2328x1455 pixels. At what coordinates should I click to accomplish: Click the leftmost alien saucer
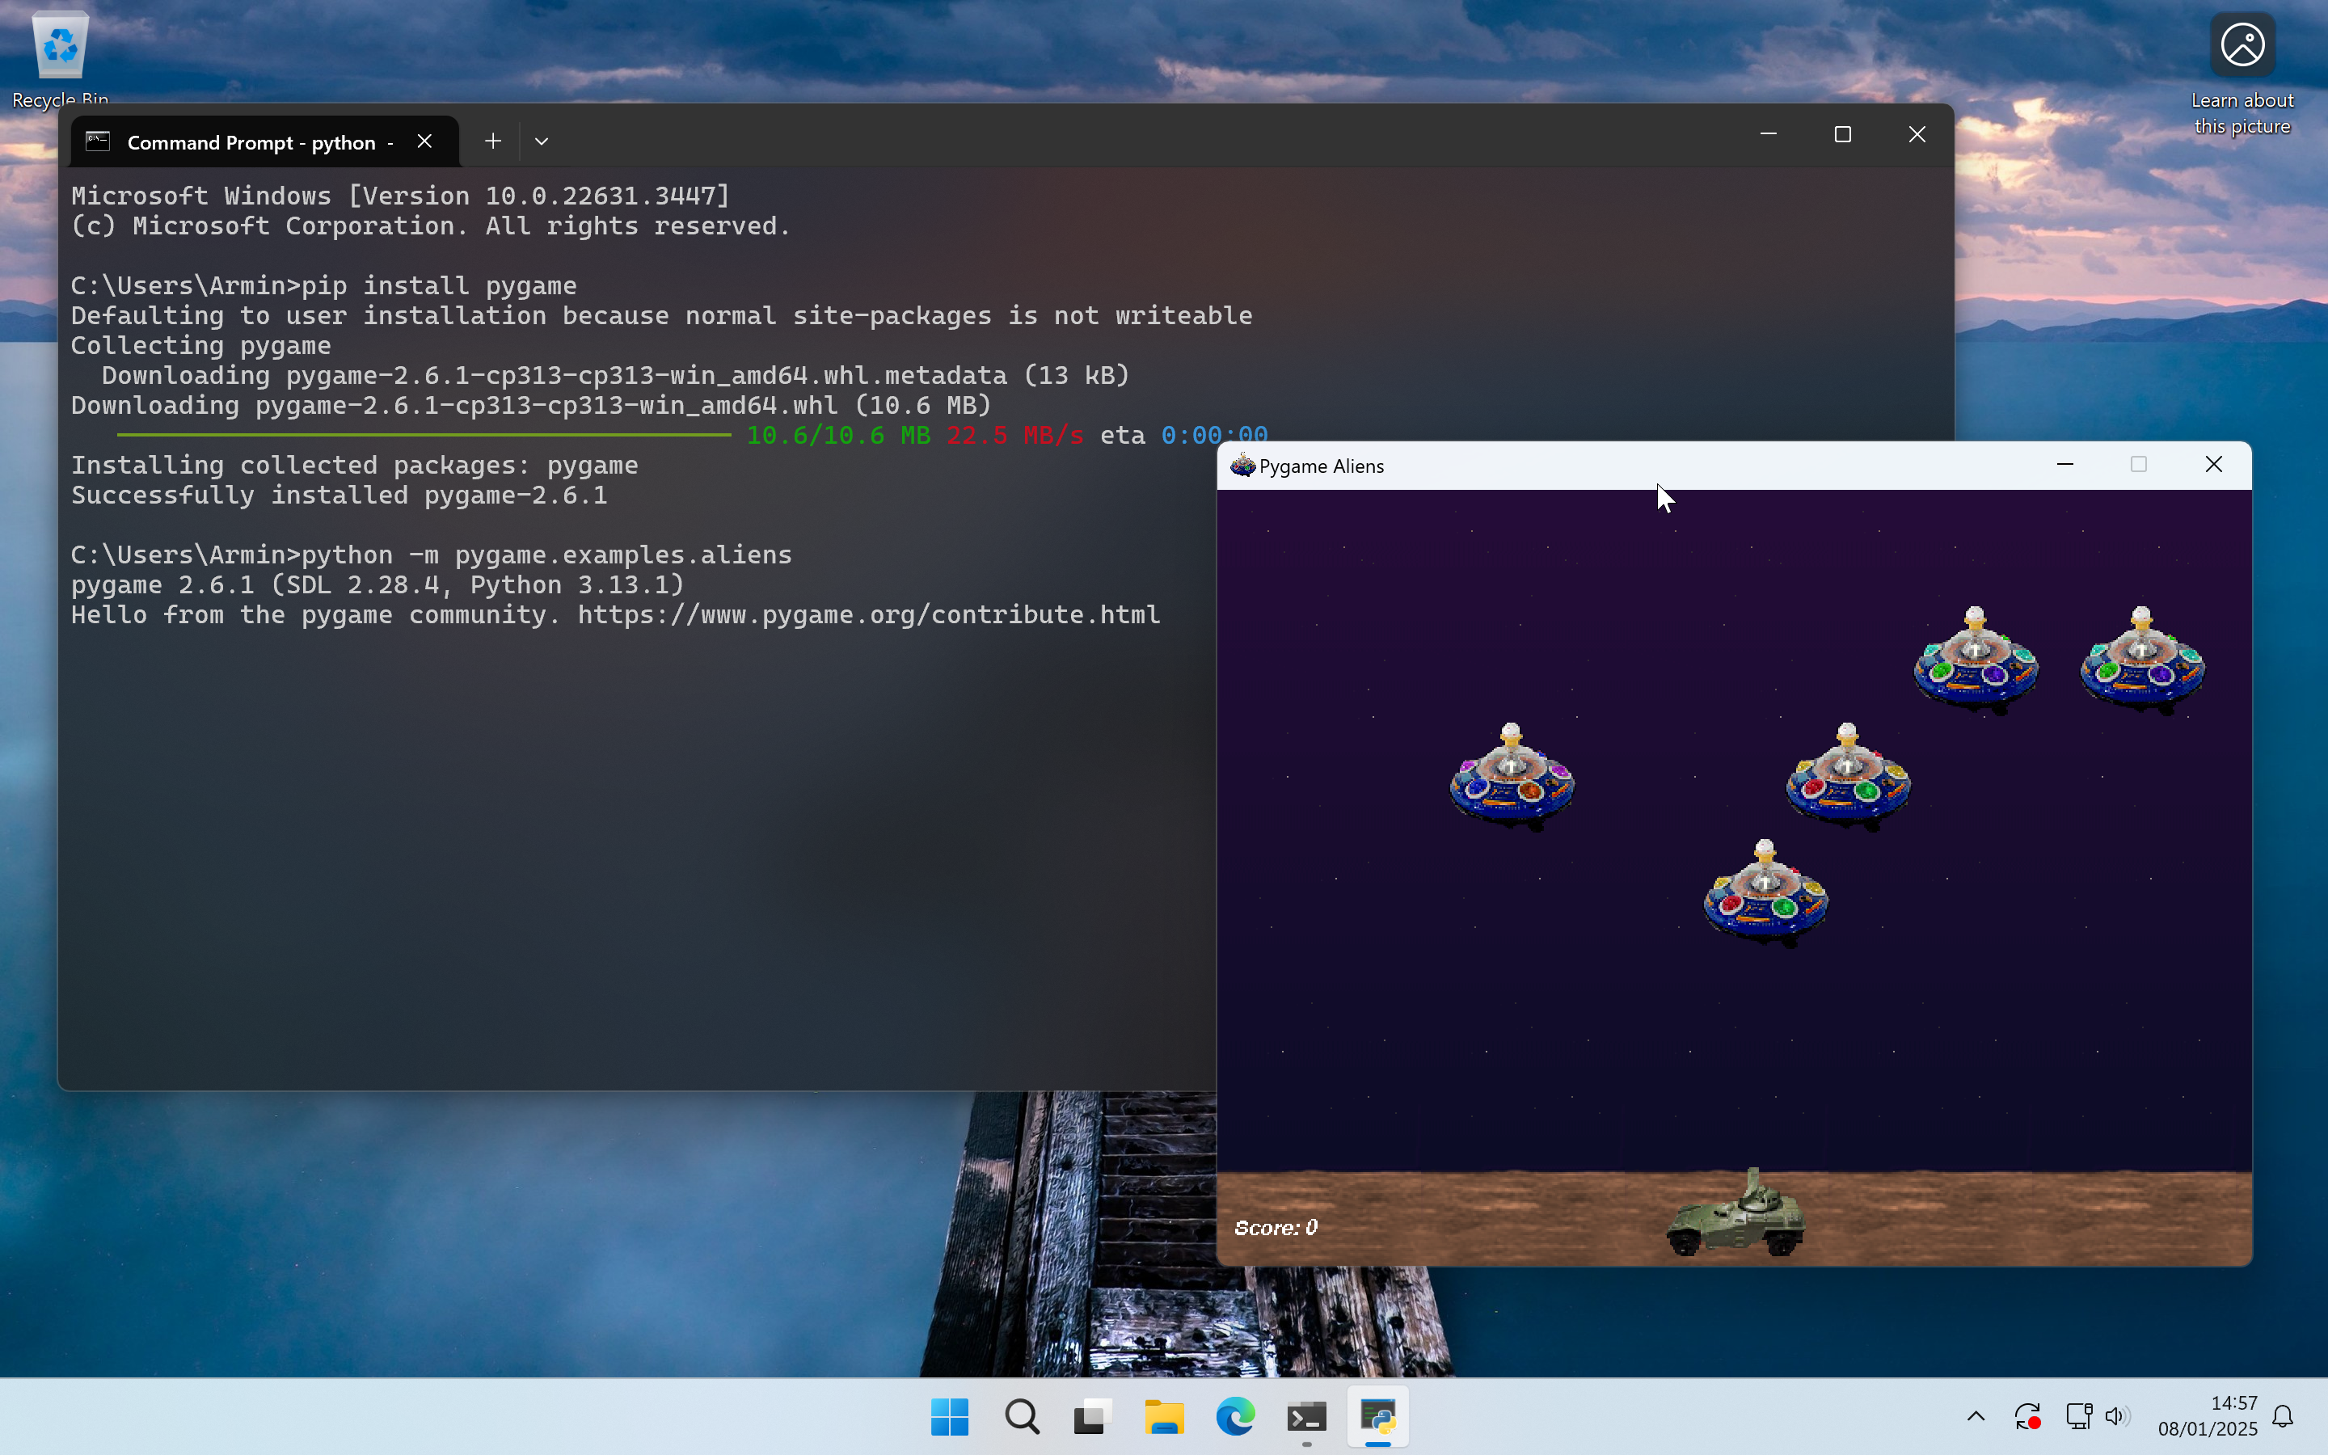click(x=1512, y=777)
